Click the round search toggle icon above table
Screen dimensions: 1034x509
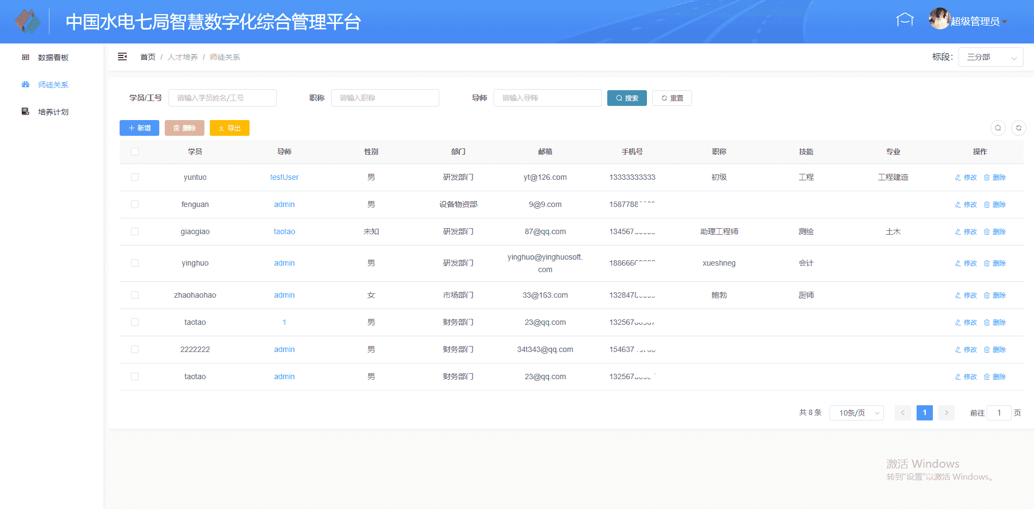click(x=998, y=128)
